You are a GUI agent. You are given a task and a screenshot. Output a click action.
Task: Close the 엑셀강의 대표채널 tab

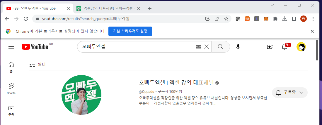138,8
